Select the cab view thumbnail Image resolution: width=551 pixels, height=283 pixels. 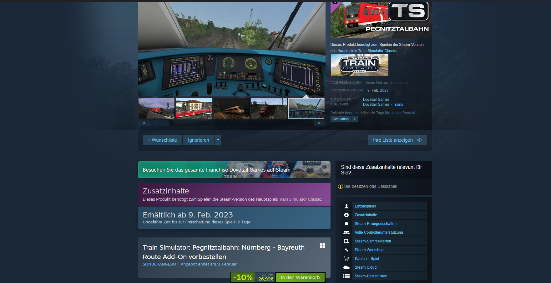306,108
